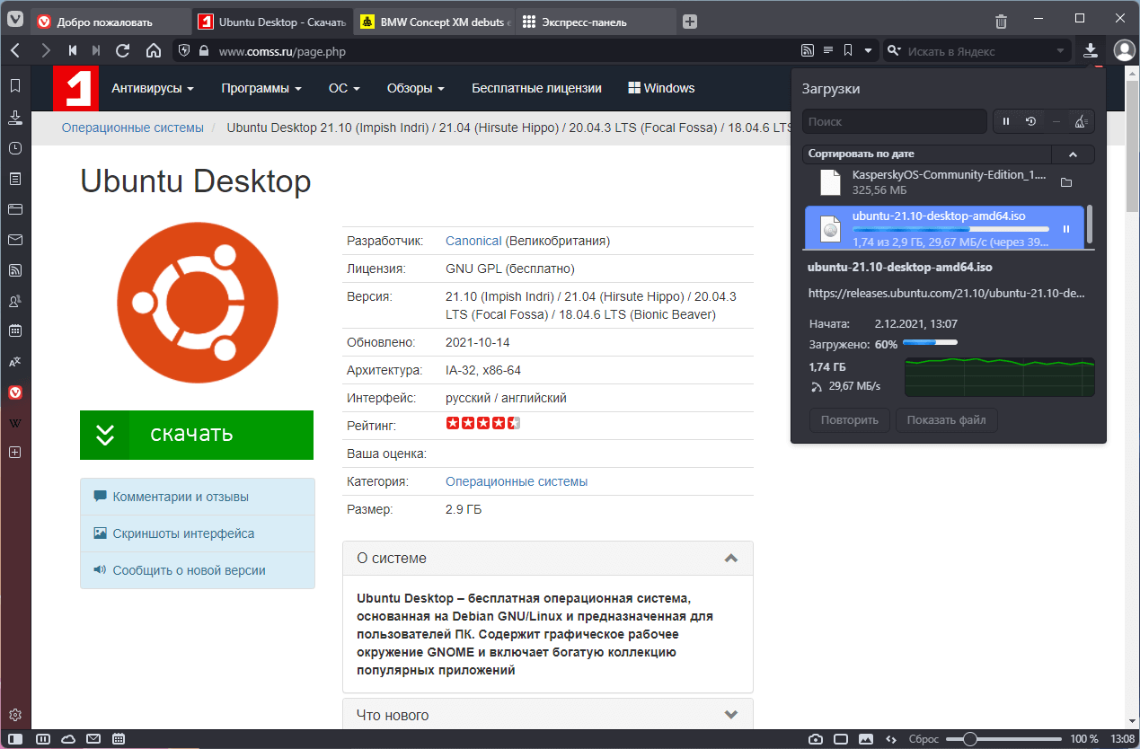Pause all downloads in the popup toolbar

1006,121
